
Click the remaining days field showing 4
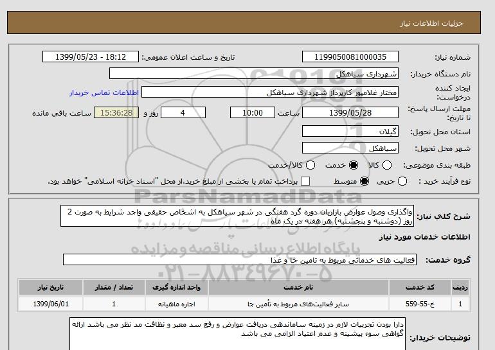183,112
